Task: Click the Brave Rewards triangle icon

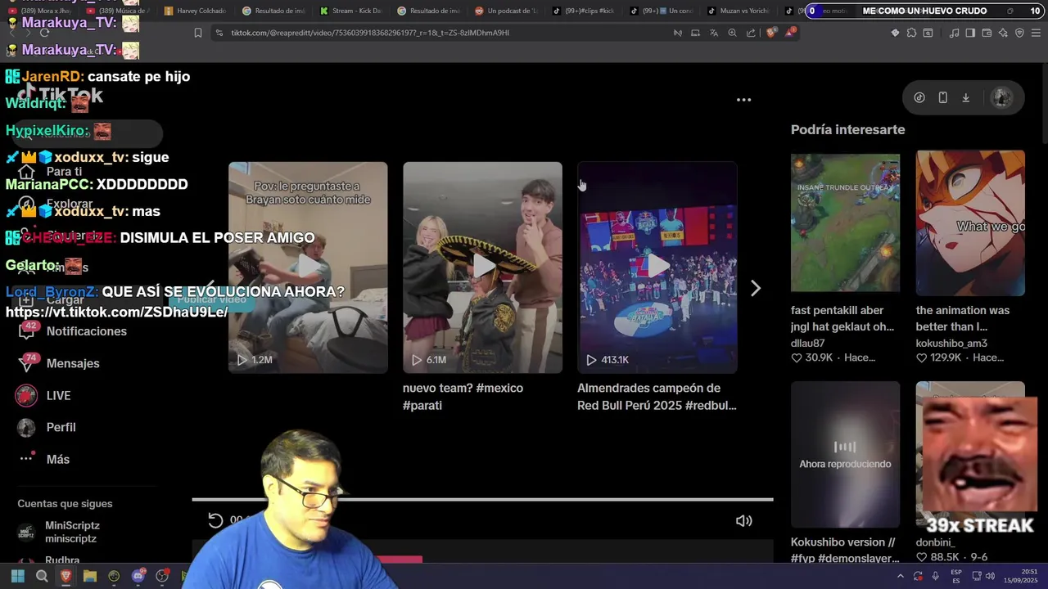Action: coord(790,33)
